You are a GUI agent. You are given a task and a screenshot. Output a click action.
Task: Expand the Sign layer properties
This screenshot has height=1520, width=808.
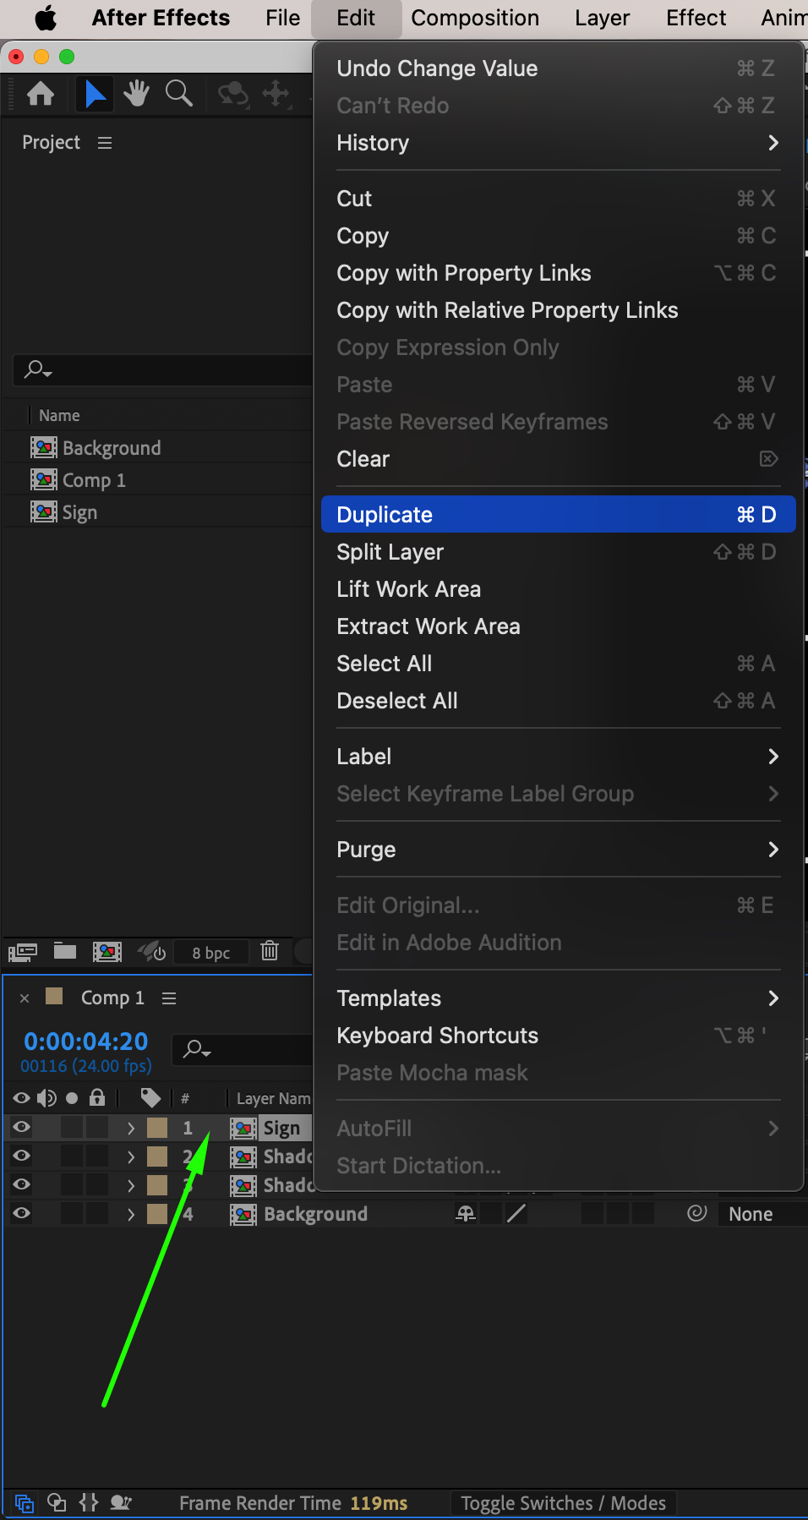pos(131,1128)
